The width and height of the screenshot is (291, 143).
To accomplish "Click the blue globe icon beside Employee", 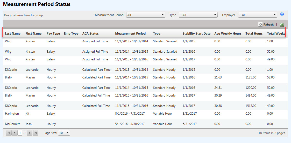I will (x=282, y=14).
